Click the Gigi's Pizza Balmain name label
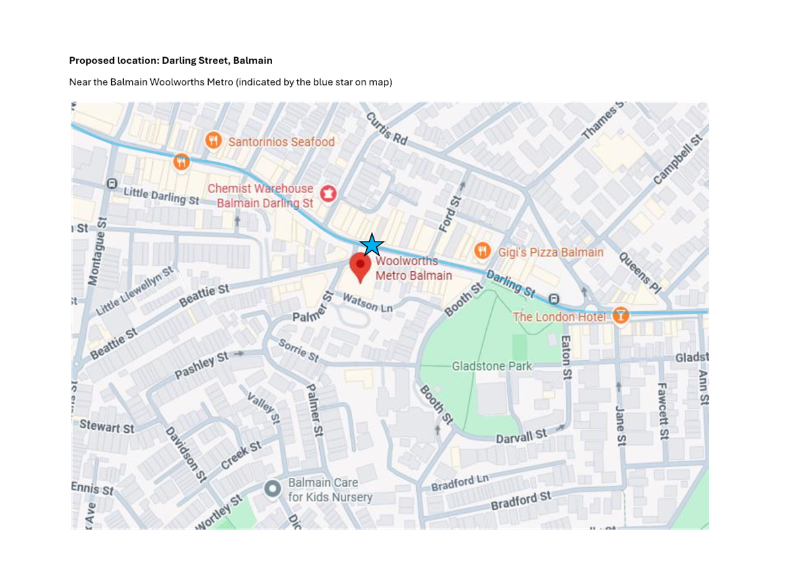Screen dimensions: 804x568 (x=550, y=252)
